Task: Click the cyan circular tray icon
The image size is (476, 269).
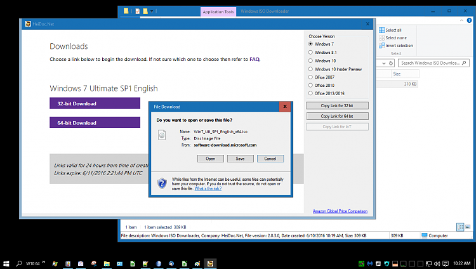Action: pyautogui.click(x=387, y=263)
